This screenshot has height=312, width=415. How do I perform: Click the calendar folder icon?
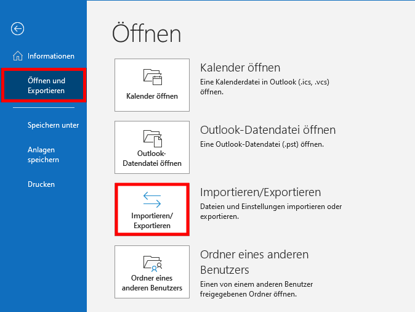151,76
